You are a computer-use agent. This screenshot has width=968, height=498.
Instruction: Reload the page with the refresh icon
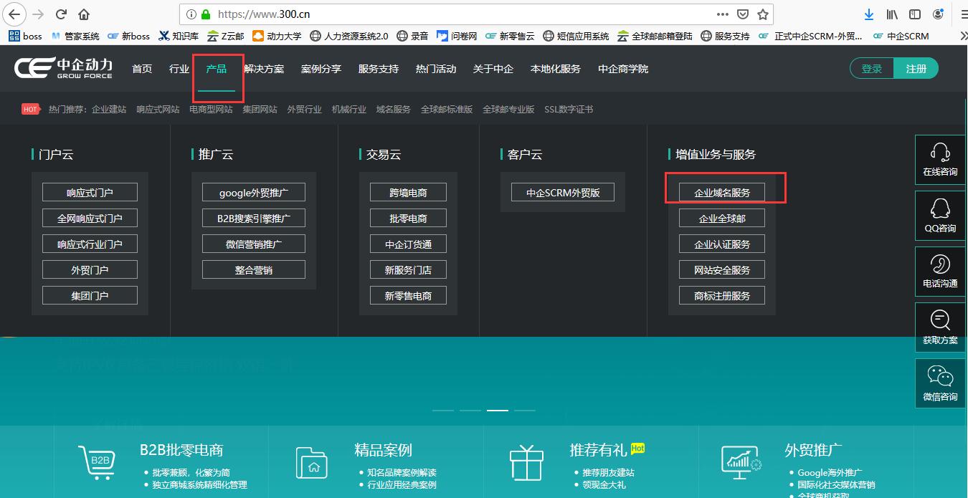coord(61,14)
